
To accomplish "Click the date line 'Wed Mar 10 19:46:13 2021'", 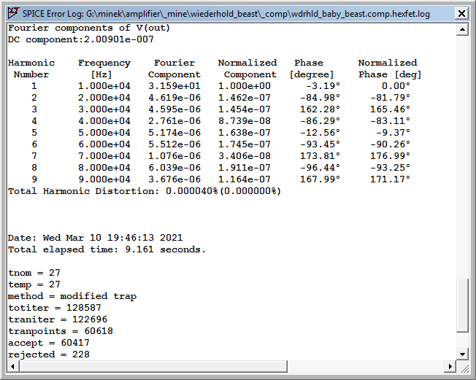I will 96,238.
